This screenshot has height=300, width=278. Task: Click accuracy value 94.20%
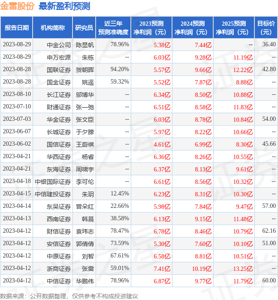(120, 69)
